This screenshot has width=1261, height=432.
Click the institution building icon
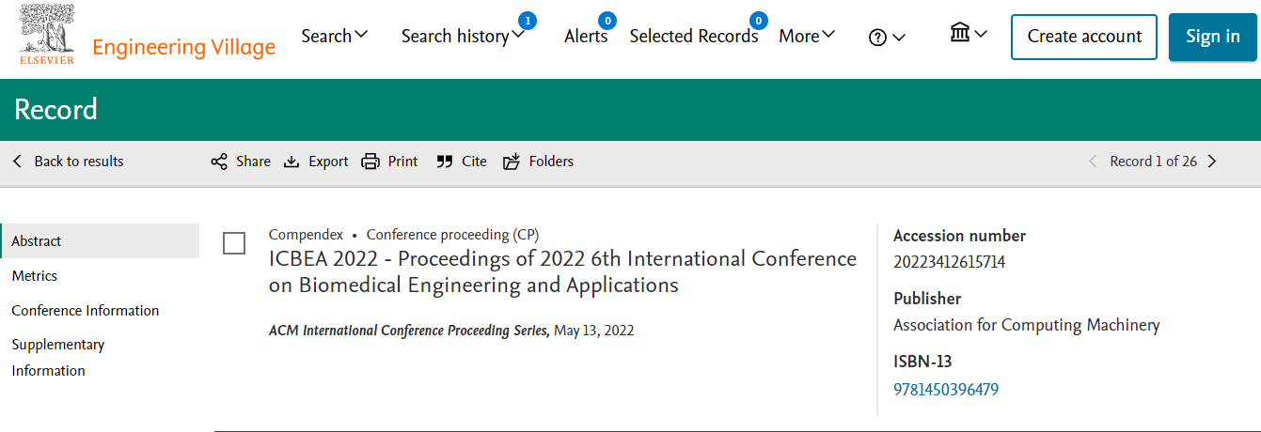960,34
